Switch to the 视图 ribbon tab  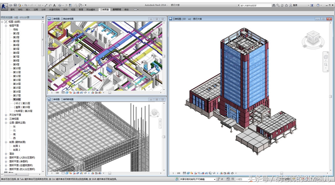[73, 10]
